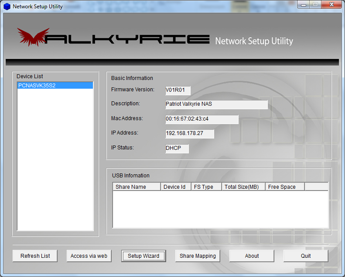The width and height of the screenshot is (345, 277).
Task: Launch the Setup Wizard
Action: pyautogui.click(x=143, y=256)
